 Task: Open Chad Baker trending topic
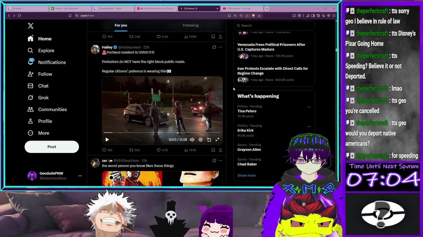coord(247,164)
